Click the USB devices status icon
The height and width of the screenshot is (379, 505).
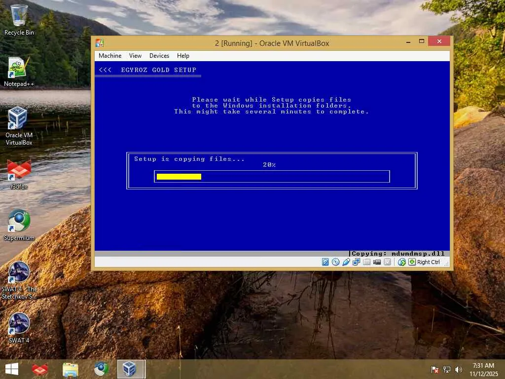346,262
